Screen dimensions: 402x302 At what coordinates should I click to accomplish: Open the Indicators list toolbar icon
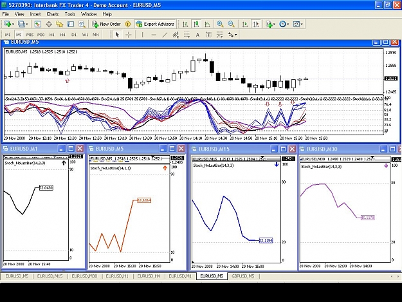tap(269, 24)
